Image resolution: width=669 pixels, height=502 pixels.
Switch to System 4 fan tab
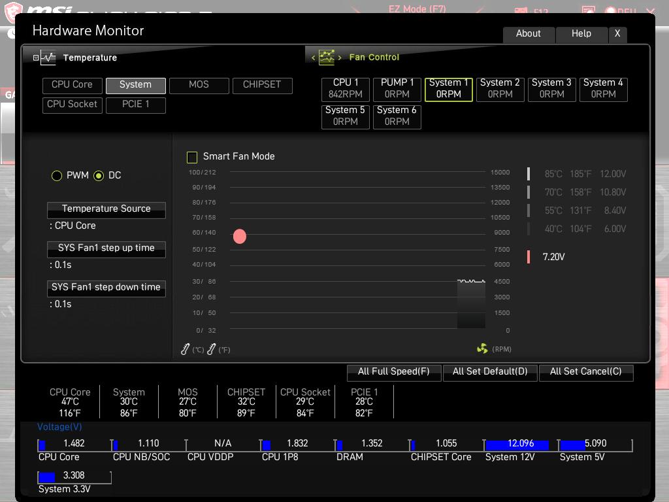603,89
